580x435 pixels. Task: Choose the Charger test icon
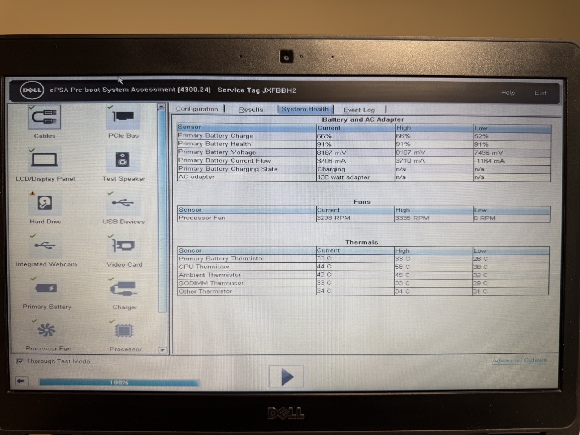[x=124, y=289]
